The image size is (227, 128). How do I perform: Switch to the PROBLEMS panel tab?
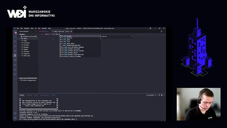[29, 95]
